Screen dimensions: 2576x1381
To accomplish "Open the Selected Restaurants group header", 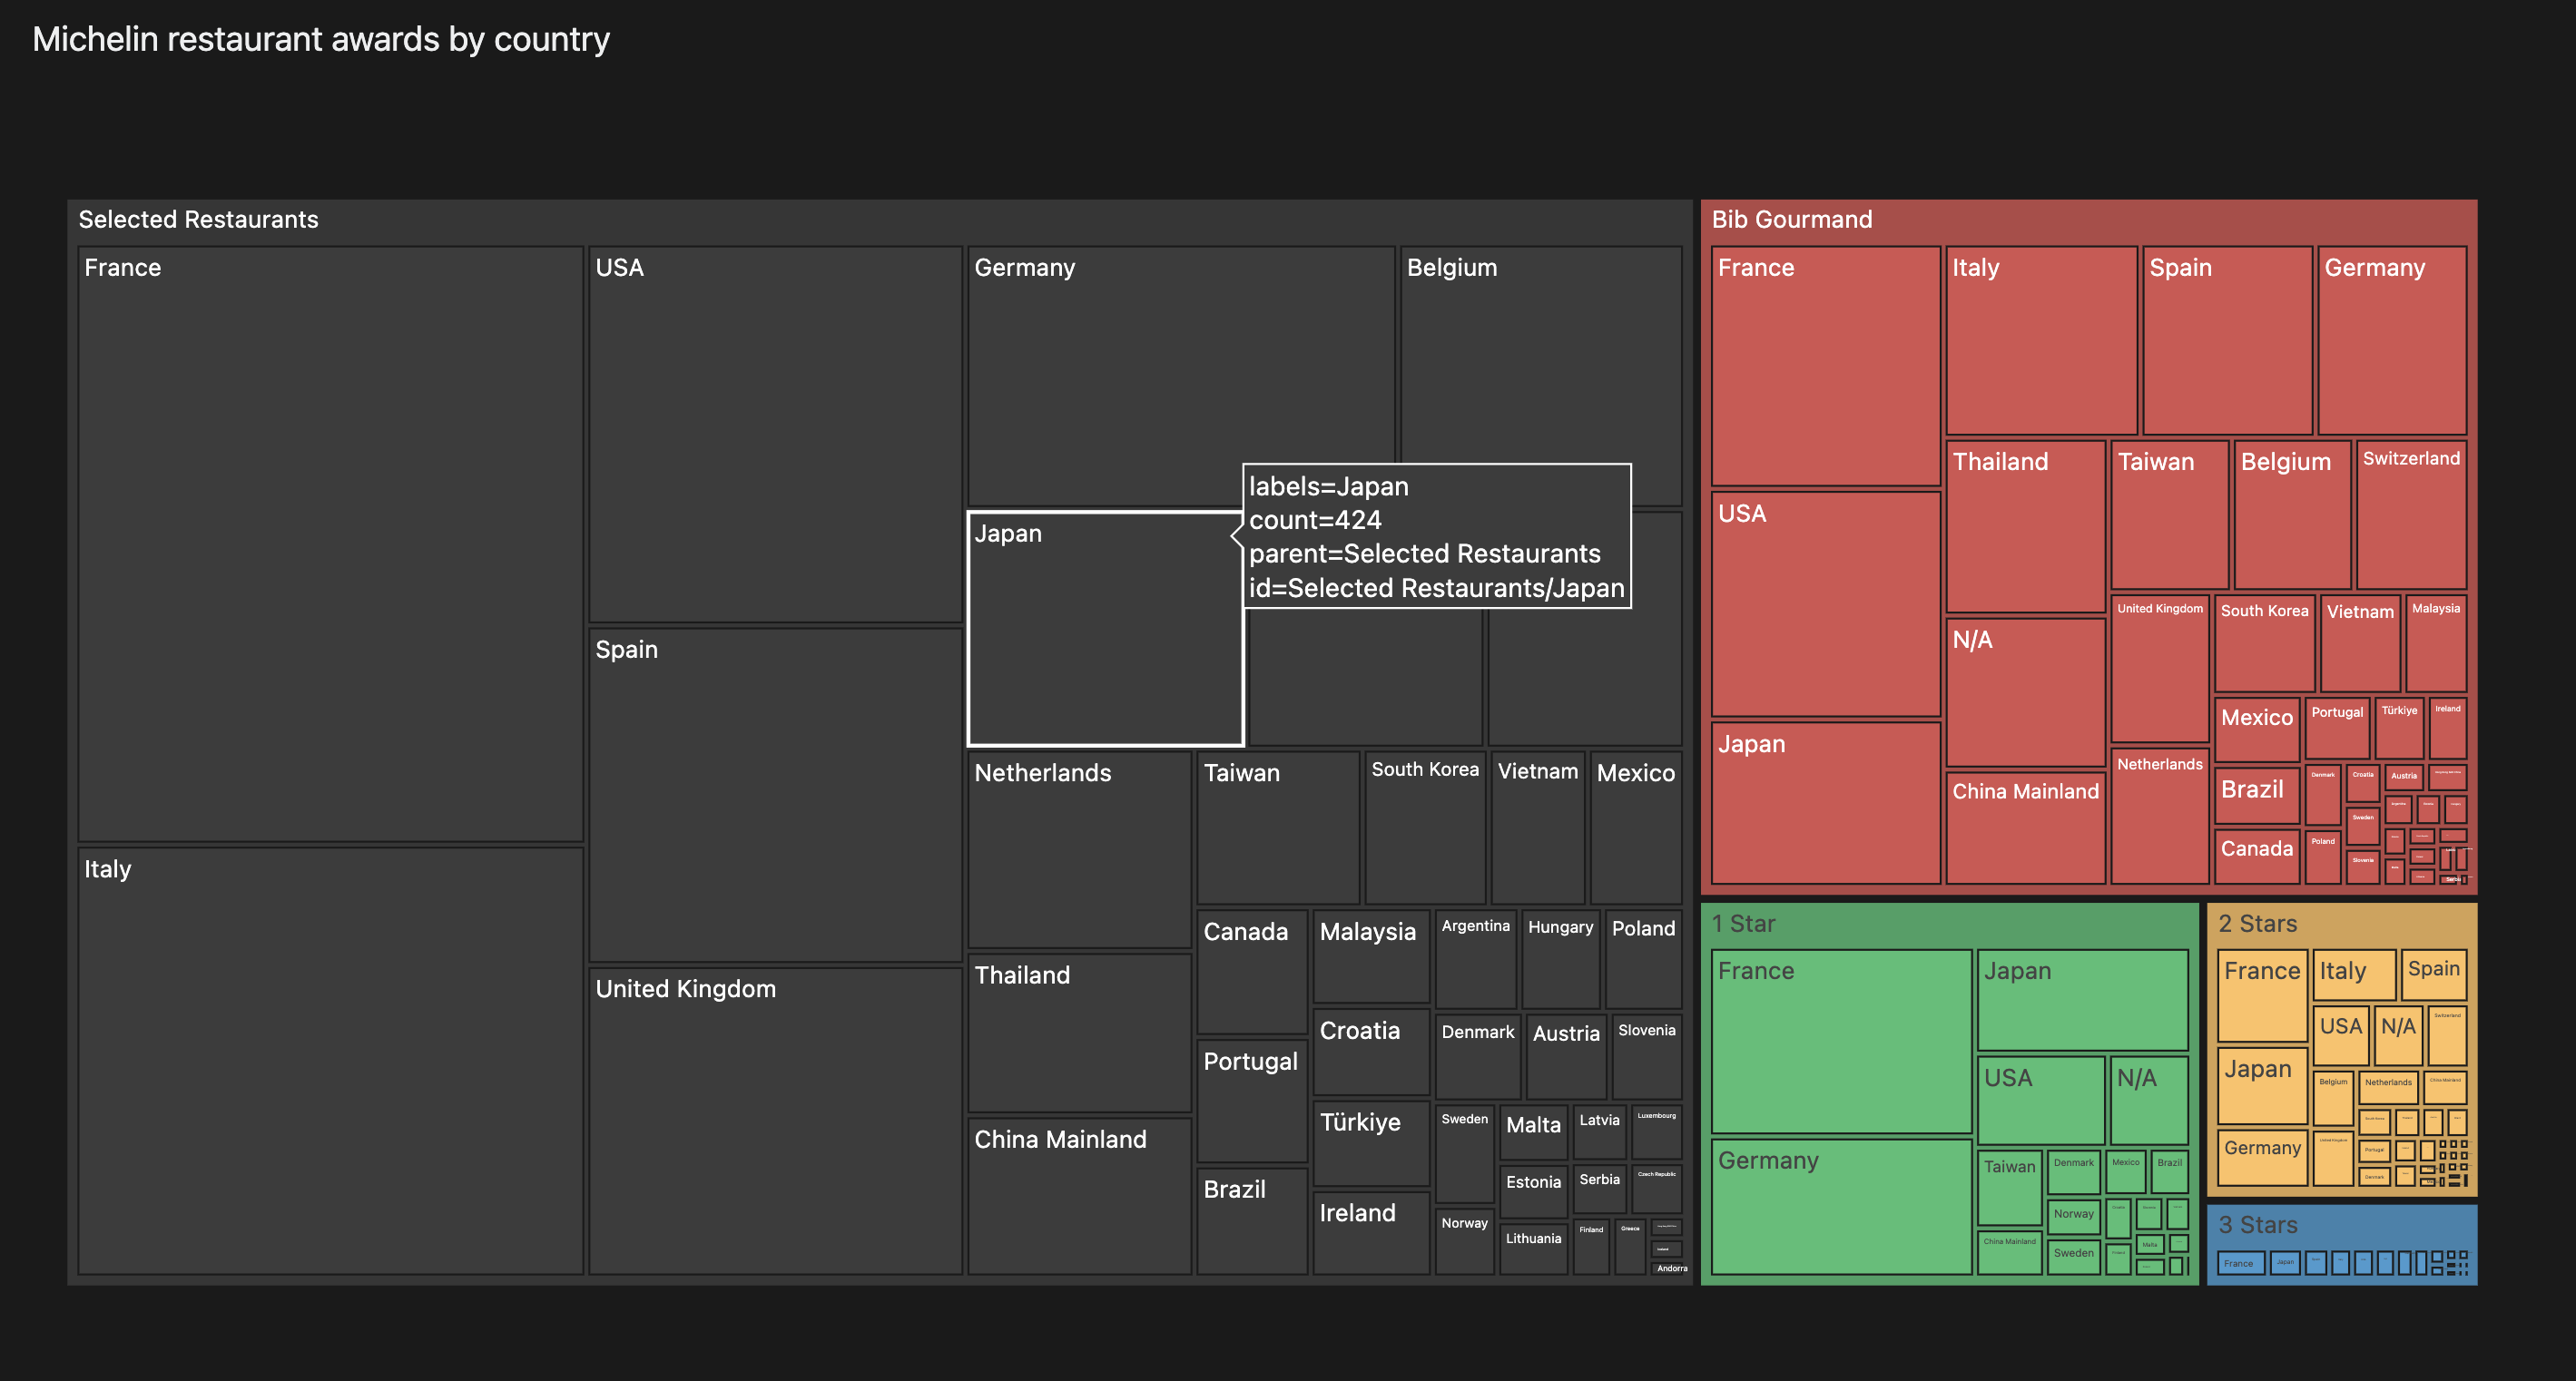I will pos(880,220).
